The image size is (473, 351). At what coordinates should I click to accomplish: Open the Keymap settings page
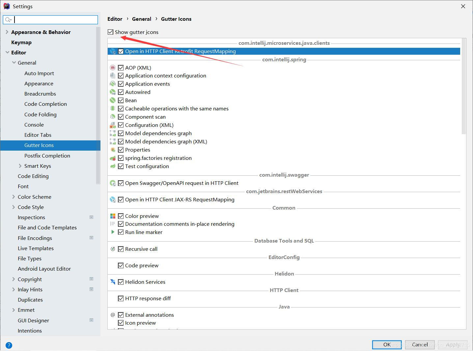(x=21, y=42)
